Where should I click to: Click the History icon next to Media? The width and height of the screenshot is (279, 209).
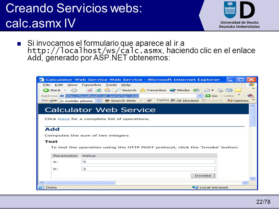click(196, 90)
